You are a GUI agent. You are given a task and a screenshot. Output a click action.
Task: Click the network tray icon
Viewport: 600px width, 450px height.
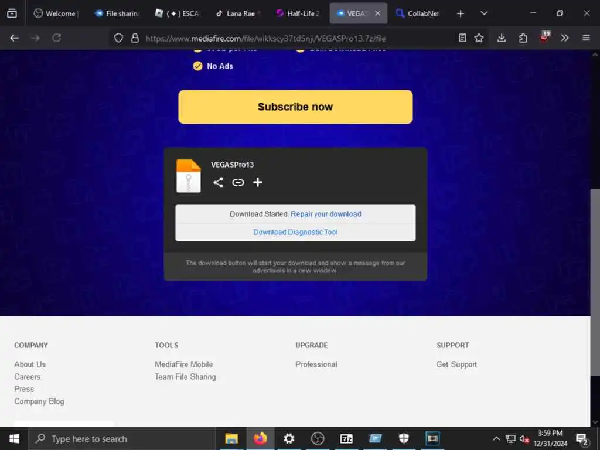click(510, 439)
